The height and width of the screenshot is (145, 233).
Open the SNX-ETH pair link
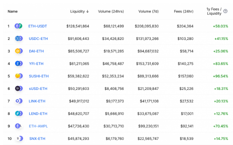[37, 139]
